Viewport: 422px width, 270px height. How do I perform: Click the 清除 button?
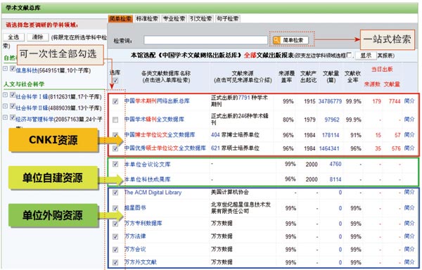point(38,37)
